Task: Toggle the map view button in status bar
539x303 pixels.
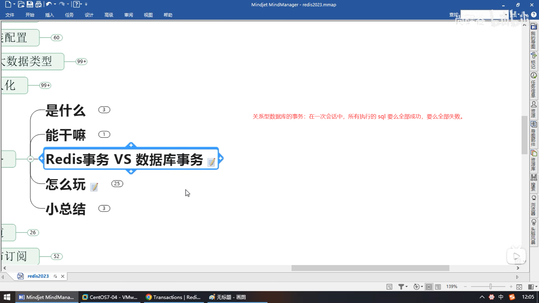Action: [429, 287]
